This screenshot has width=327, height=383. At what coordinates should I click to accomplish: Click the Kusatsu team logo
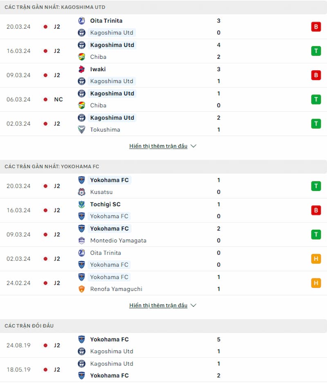82,192
